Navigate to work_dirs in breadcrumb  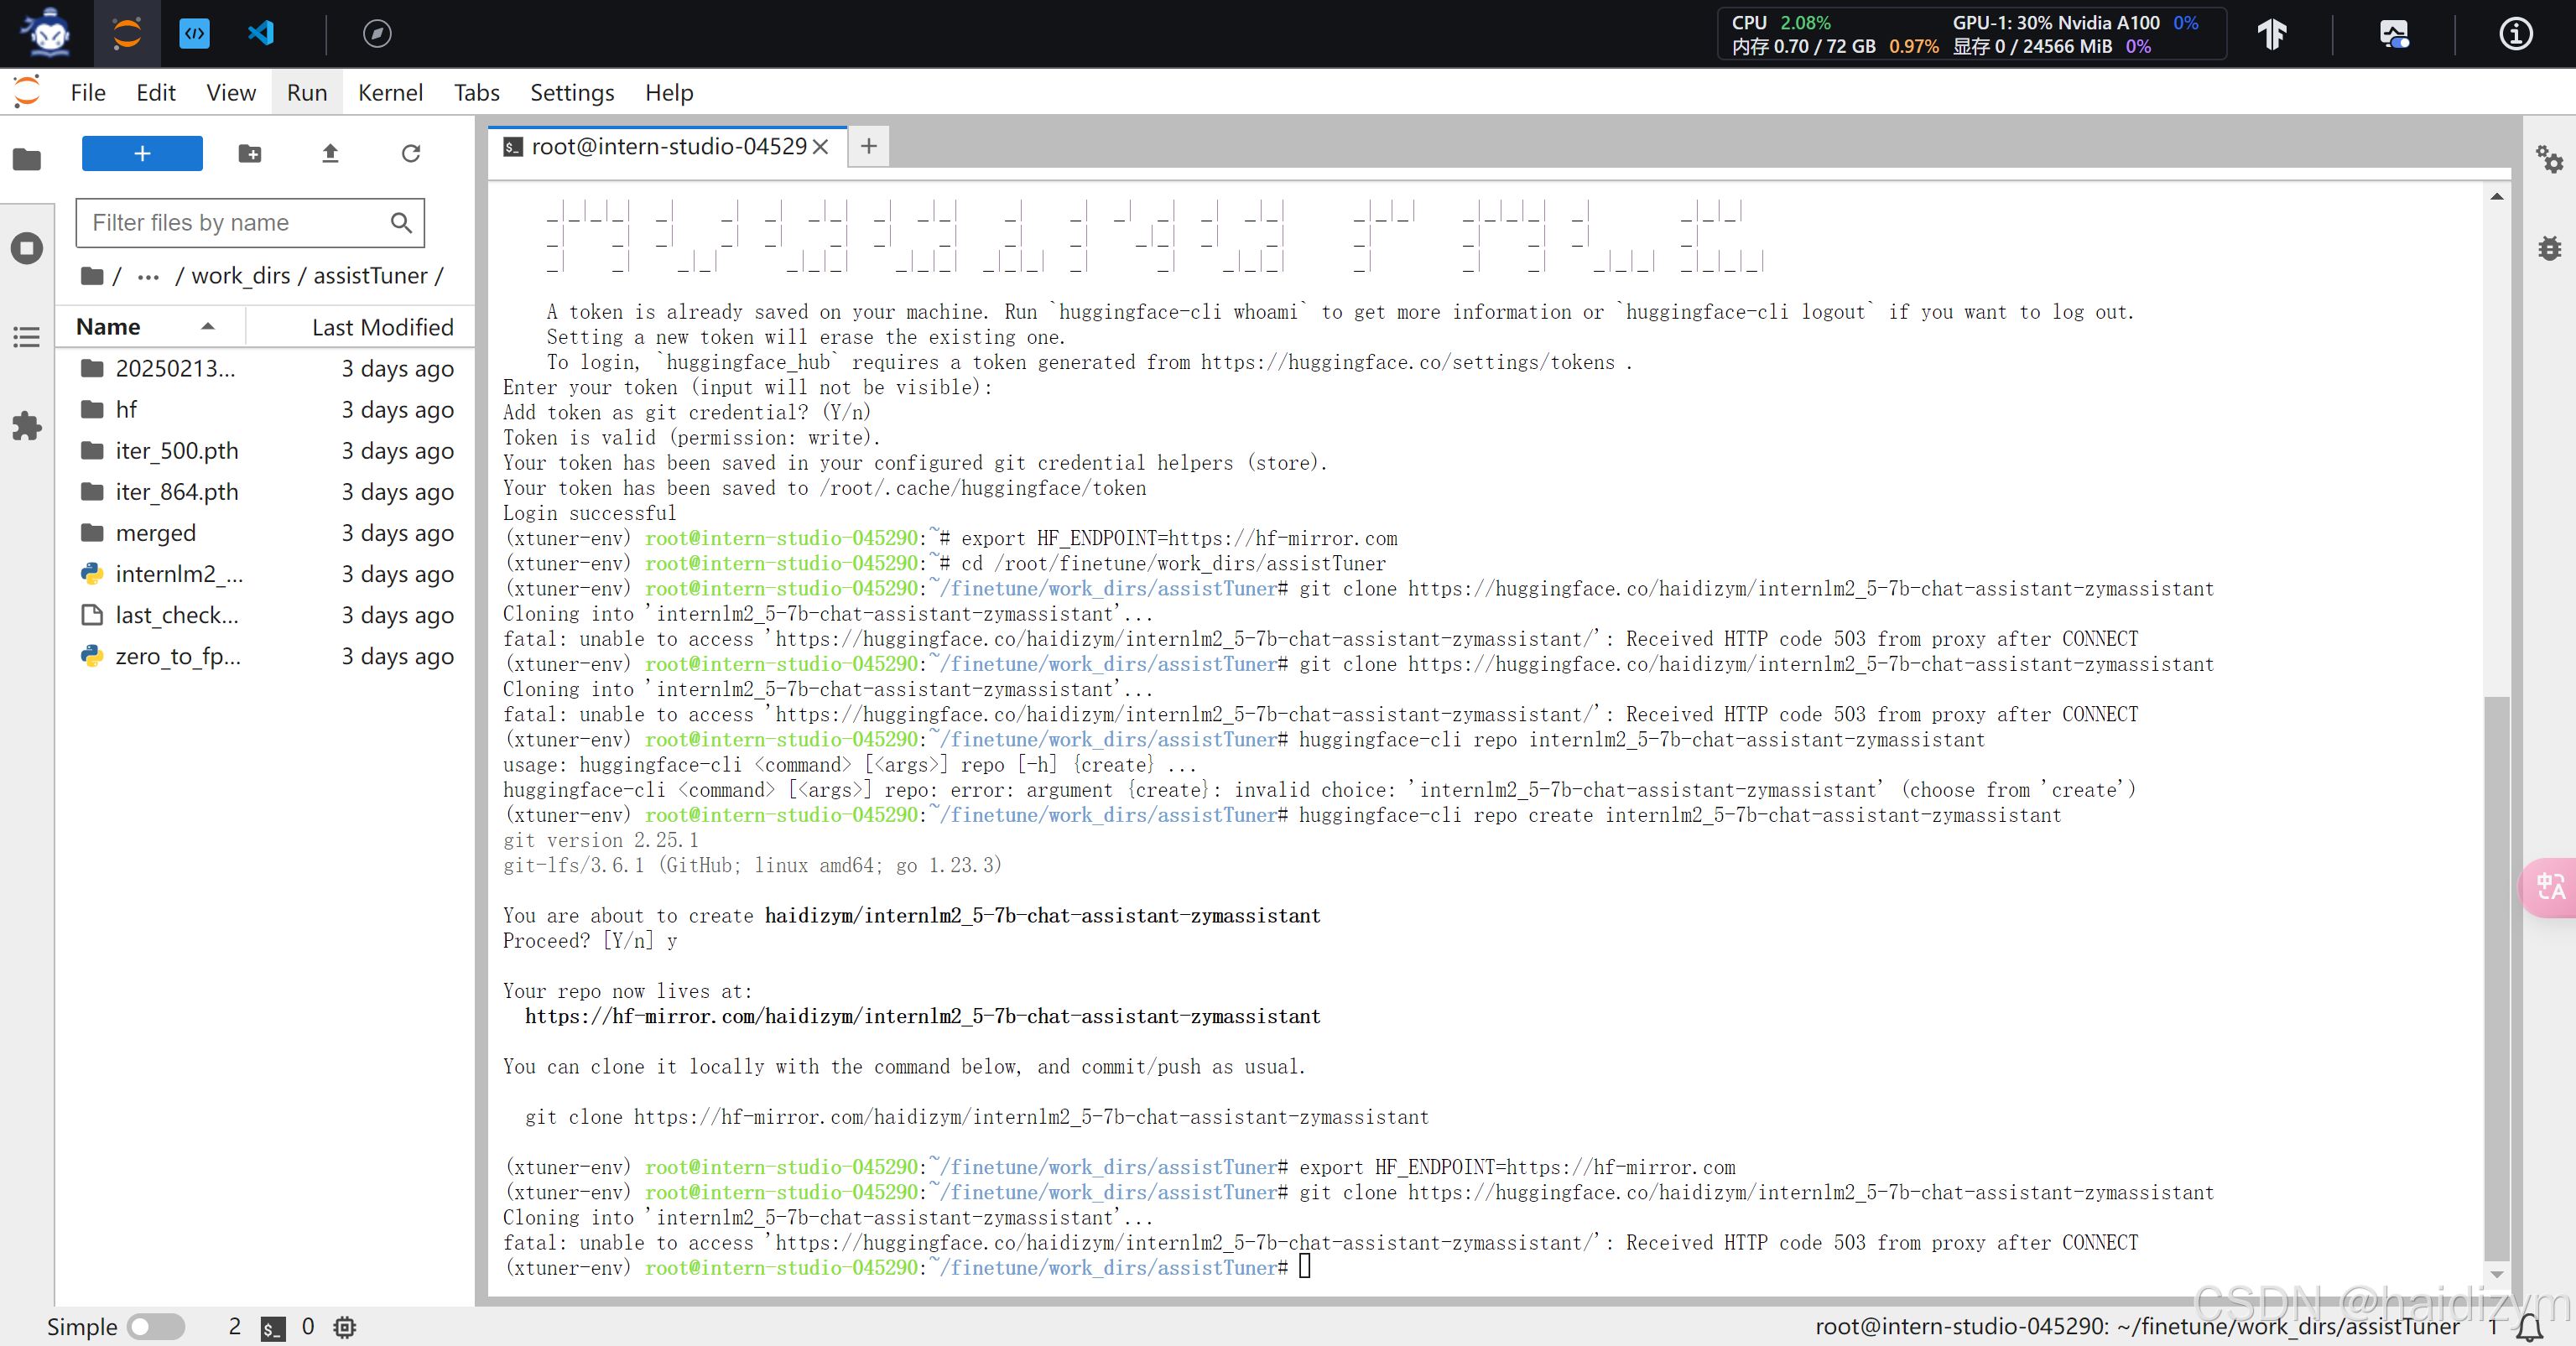pos(241,276)
